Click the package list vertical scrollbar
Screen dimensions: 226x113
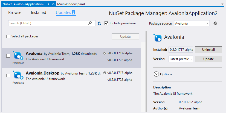pos(143,77)
